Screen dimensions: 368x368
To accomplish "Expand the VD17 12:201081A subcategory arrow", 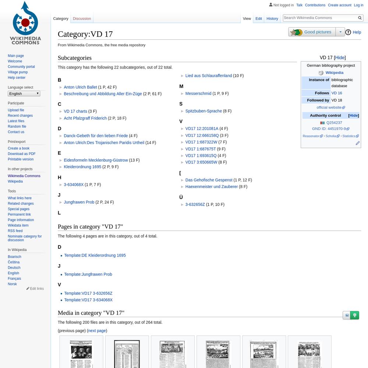I will click(182, 129).
